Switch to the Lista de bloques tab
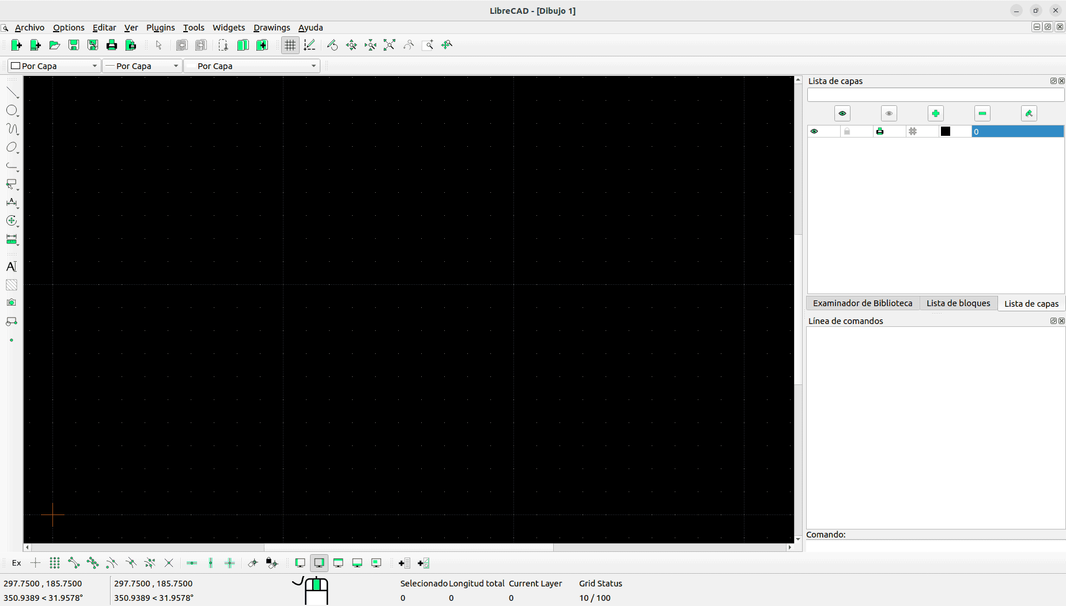This screenshot has width=1066, height=606. coord(958,303)
